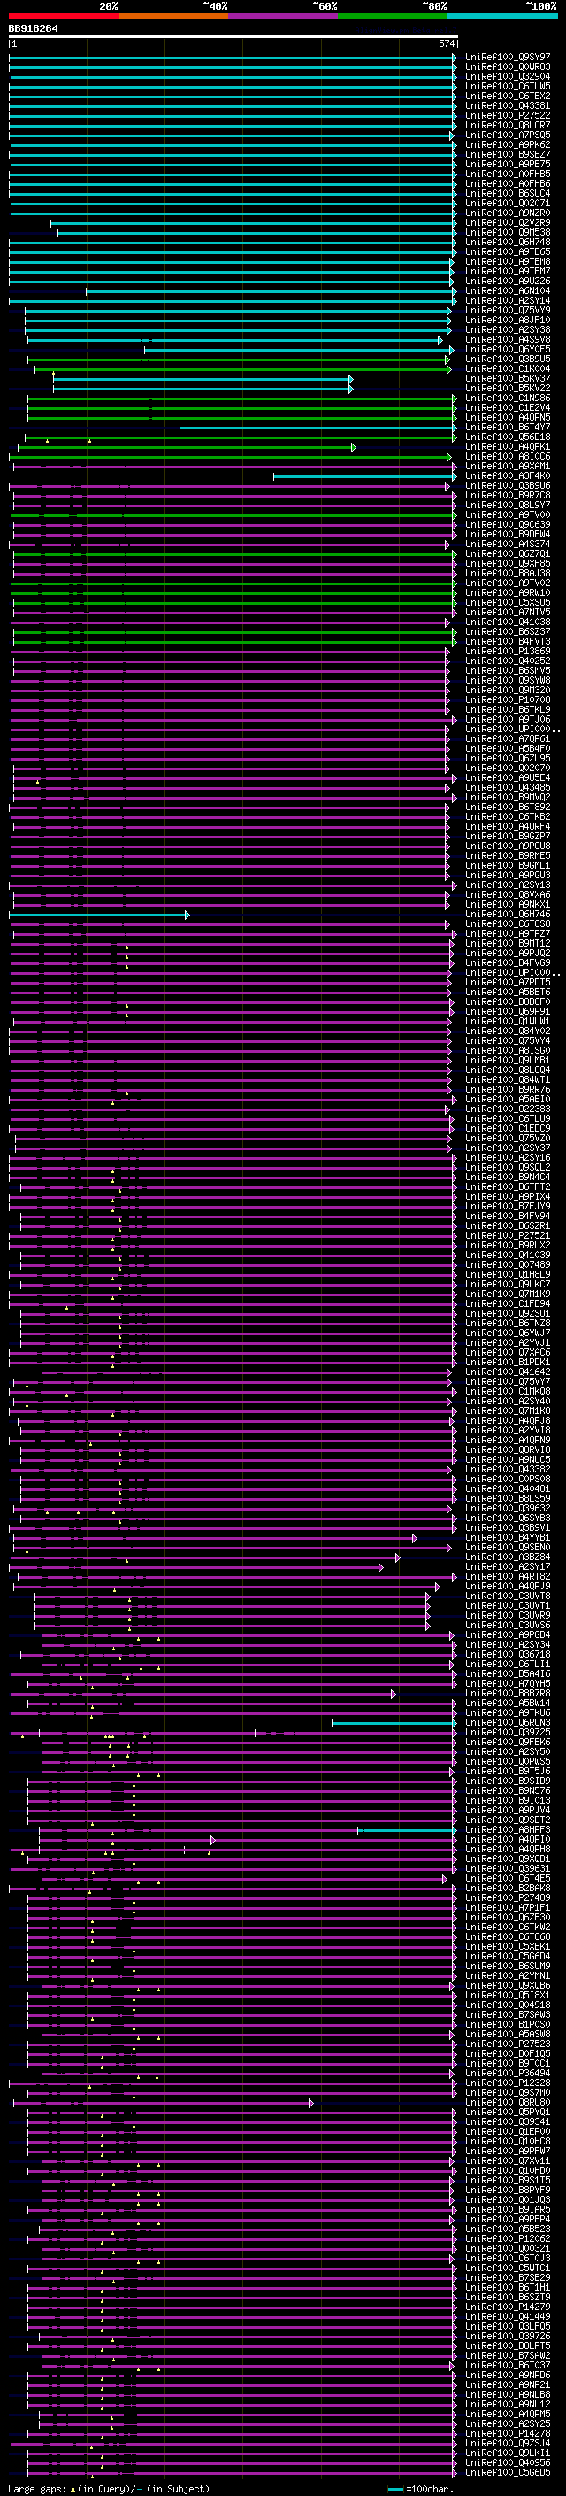Select label UniRef100_A9TEM8
Viewport: 566px width, 2496px height.
click(x=508, y=261)
